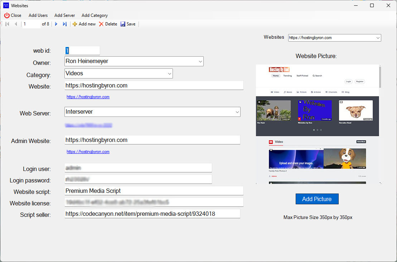This screenshot has width=397, height=262.
Task: Expand the Owner dropdown
Action: (200, 61)
